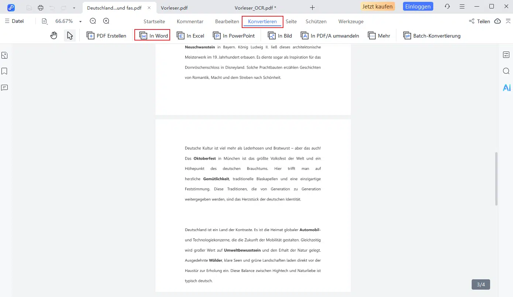Viewport: 513px width, 297px height.
Task: Click the zoom in magnifier icon
Action: click(x=106, y=21)
